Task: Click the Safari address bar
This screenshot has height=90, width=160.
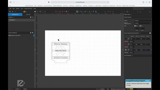Action: click(80, 2)
